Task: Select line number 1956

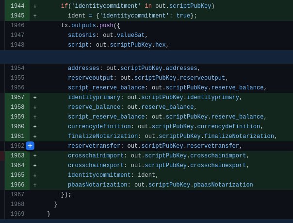Action: click(17, 87)
